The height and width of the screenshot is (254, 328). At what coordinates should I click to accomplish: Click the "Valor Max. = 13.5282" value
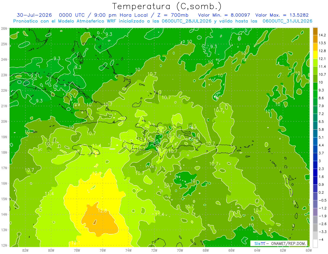[282, 15]
